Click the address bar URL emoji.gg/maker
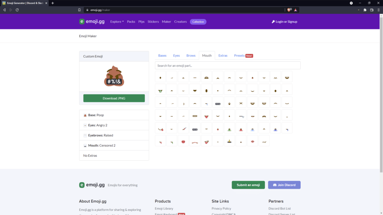The width and height of the screenshot is (383, 215). (x=100, y=10)
